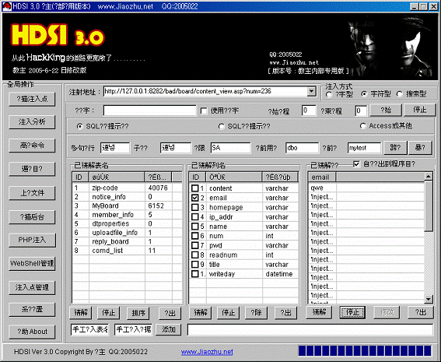Click the ?始 start button
This screenshot has height=362, width=441.
pos(386,110)
